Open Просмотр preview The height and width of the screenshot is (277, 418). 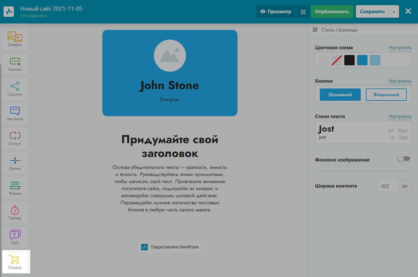tap(276, 12)
